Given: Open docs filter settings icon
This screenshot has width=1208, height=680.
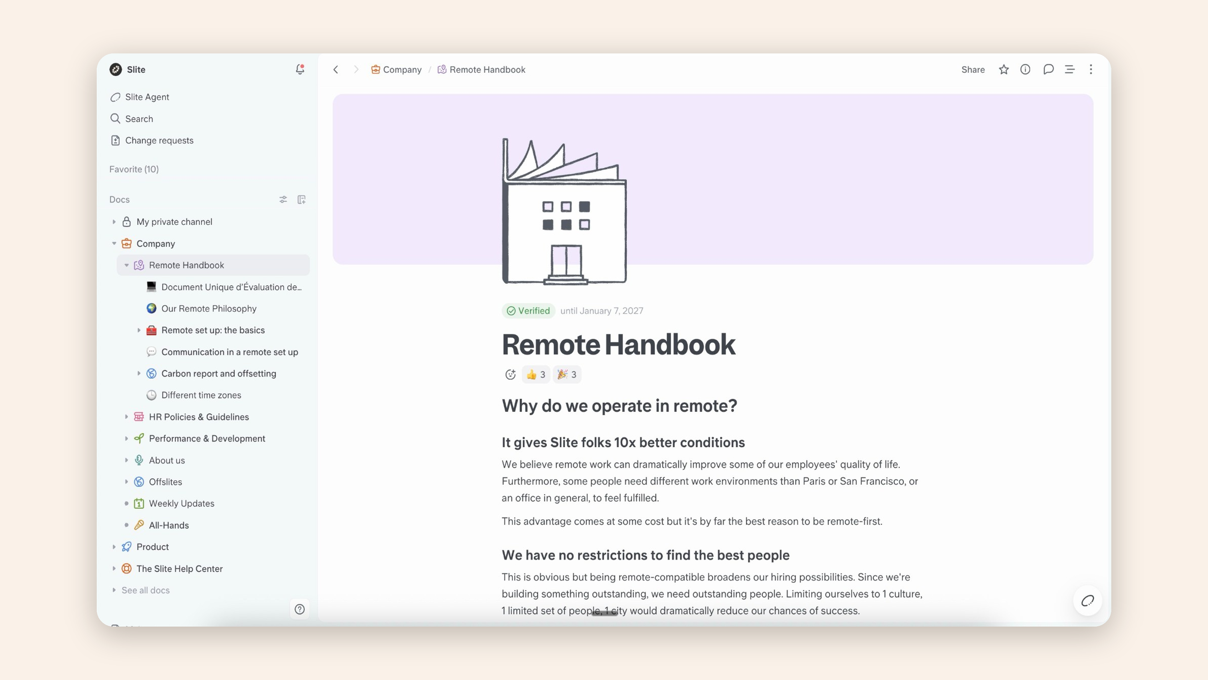Looking at the screenshot, I should pyautogui.click(x=283, y=200).
